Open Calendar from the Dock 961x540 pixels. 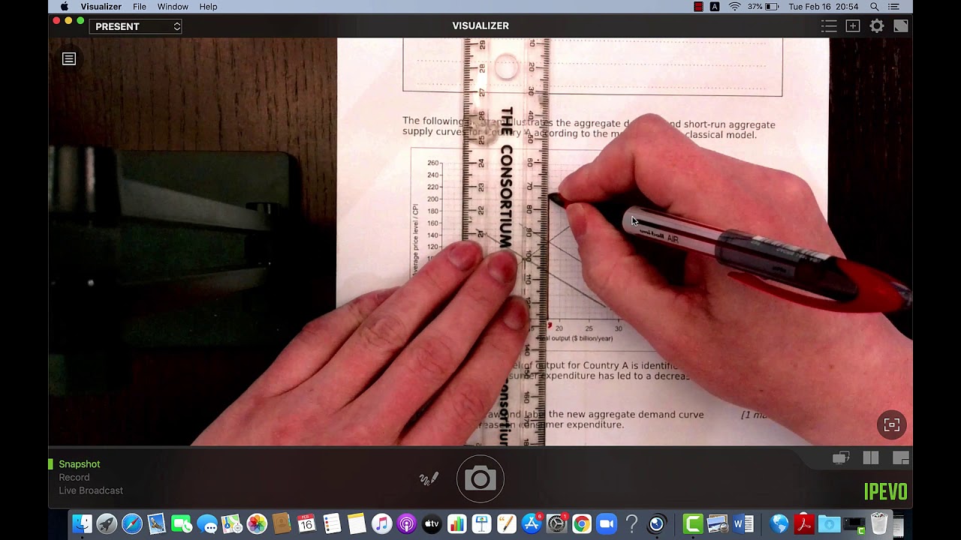pos(306,523)
